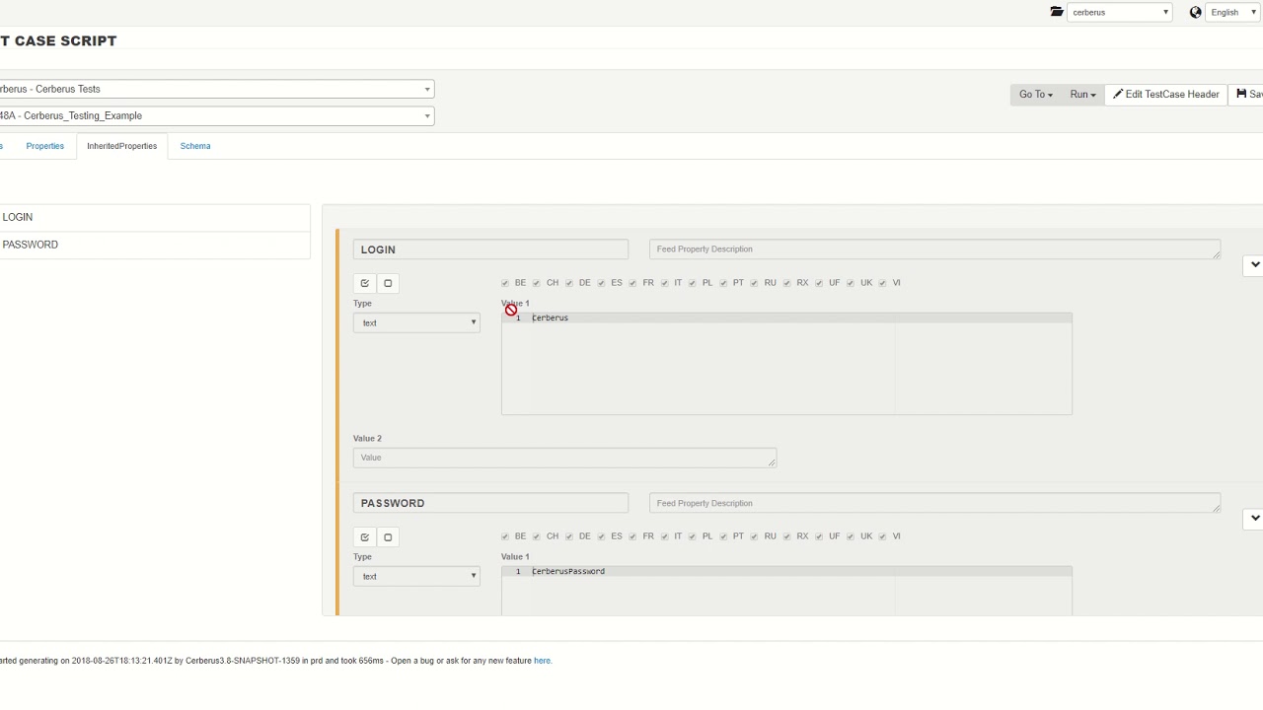Collapse the LOGIN property with chevron
The height and width of the screenshot is (710, 1263).
click(x=1254, y=264)
